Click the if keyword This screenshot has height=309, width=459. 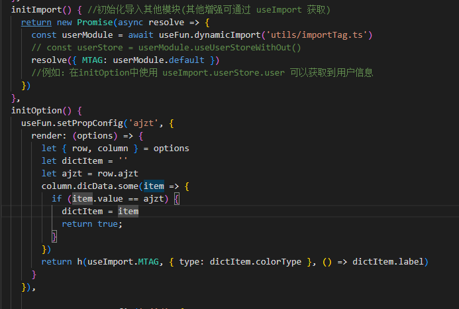(x=56, y=198)
